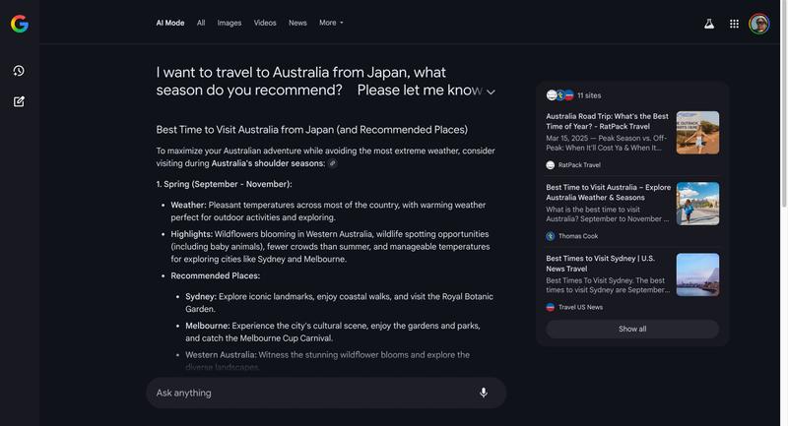Open AI Mode history
The width and height of the screenshot is (788, 426).
tap(19, 71)
